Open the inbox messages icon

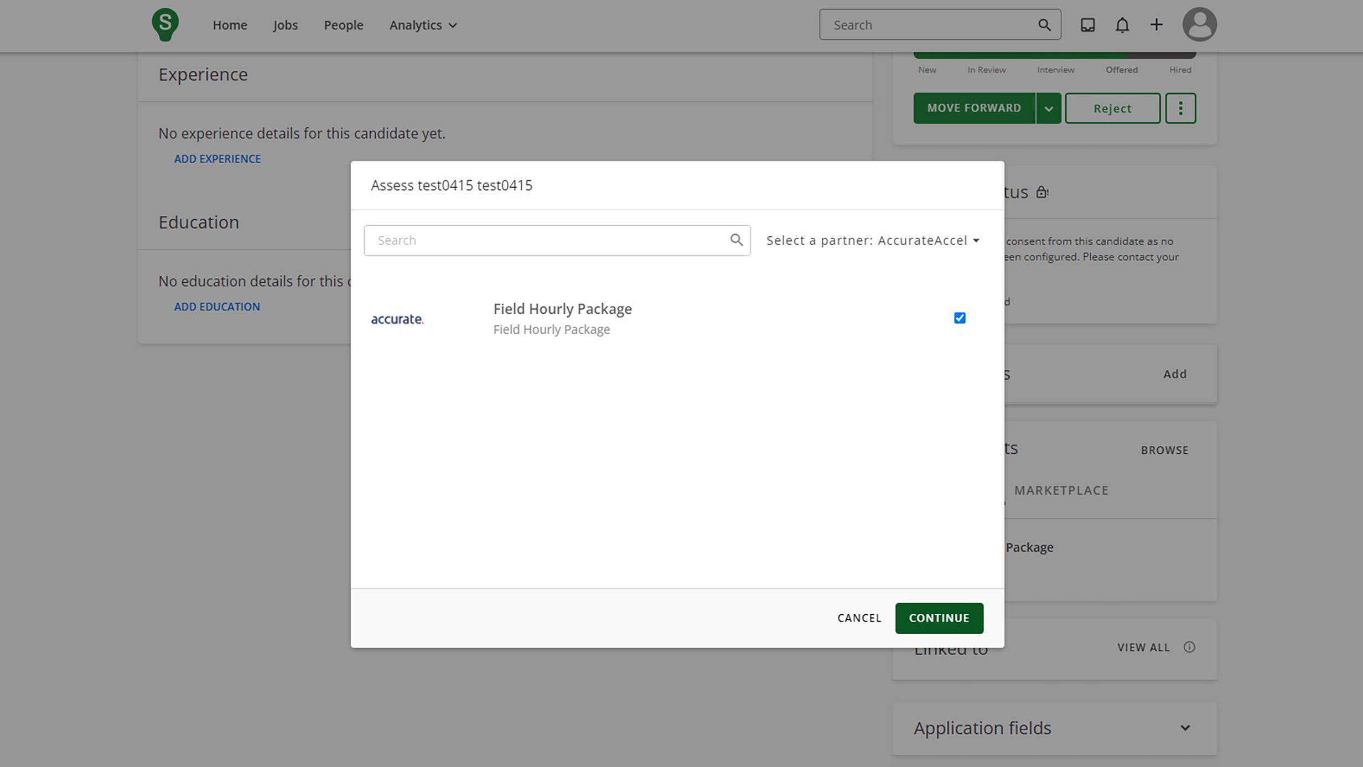(1087, 25)
